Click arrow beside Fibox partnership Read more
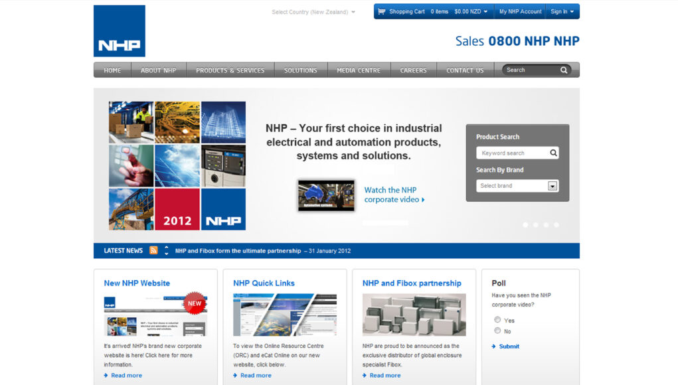Screen dimensions: 678x385 tap(365, 376)
